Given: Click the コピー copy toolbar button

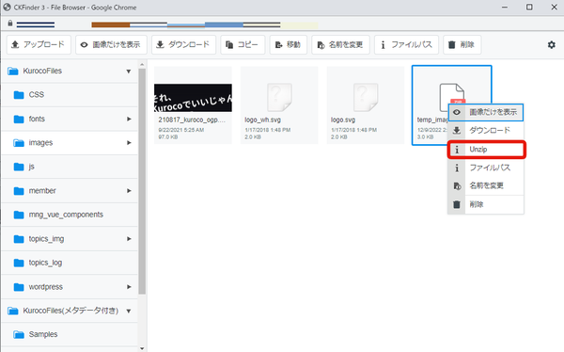Looking at the screenshot, I should pyautogui.click(x=243, y=44).
